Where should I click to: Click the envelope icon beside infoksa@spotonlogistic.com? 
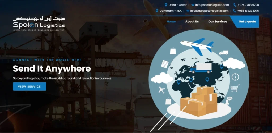[188, 11]
